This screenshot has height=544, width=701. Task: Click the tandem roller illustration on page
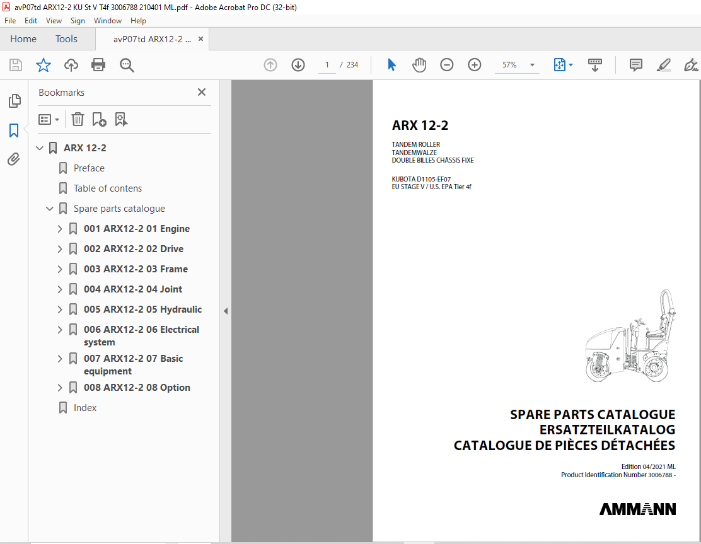point(630,336)
